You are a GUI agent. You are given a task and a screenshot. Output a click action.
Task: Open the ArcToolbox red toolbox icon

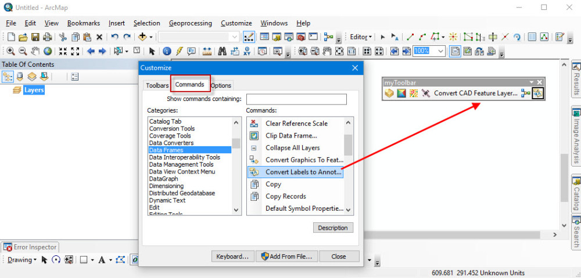click(301, 37)
